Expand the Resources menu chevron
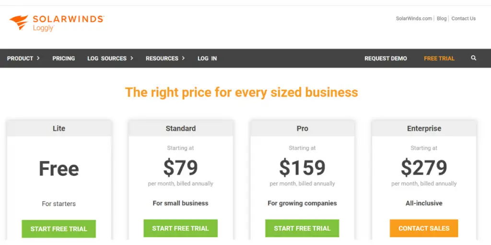Image resolution: width=491 pixels, height=245 pixels. [x=183, y=58]
